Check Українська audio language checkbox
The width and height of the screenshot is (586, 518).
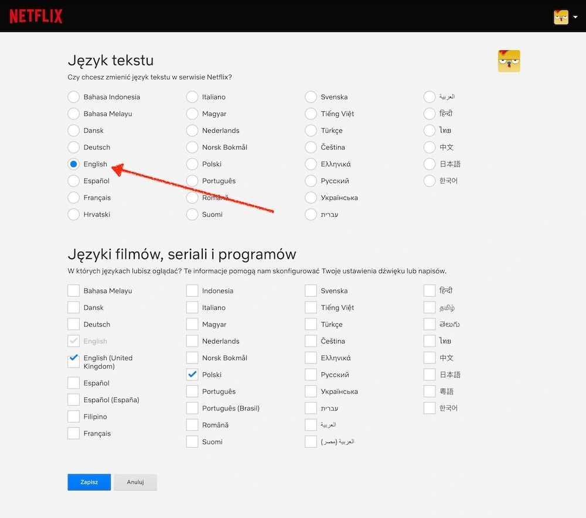coord(311,391)
